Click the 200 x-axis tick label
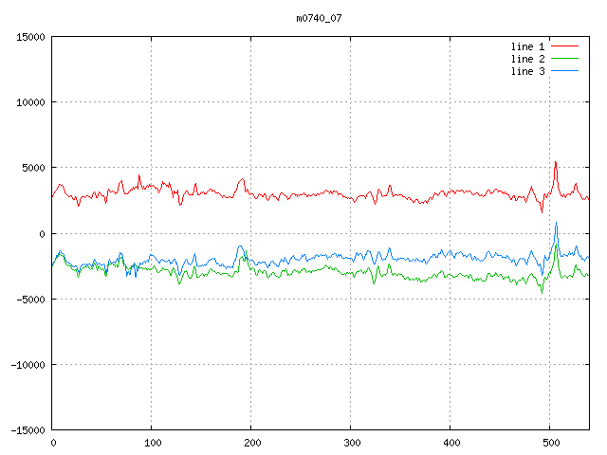 (251, 442)
